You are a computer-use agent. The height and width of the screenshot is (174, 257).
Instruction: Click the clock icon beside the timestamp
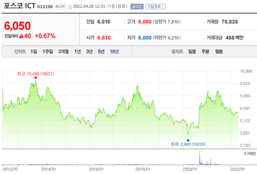click(70, 7)
